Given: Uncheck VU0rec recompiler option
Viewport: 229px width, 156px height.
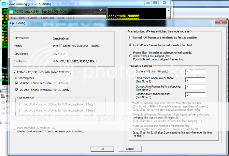Looking at the screenshot, I should coord(17,83).
